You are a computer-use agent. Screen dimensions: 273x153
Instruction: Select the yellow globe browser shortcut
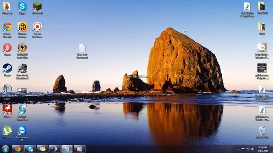22,30
